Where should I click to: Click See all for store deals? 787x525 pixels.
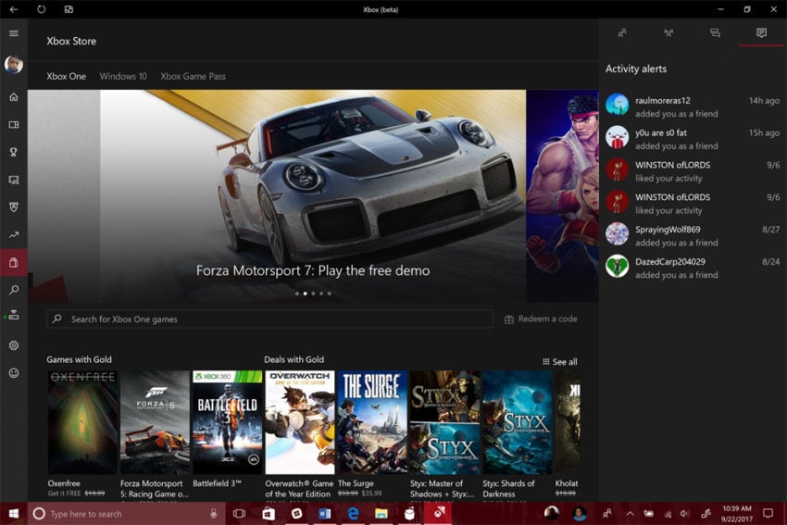click(x=559, y=362)
